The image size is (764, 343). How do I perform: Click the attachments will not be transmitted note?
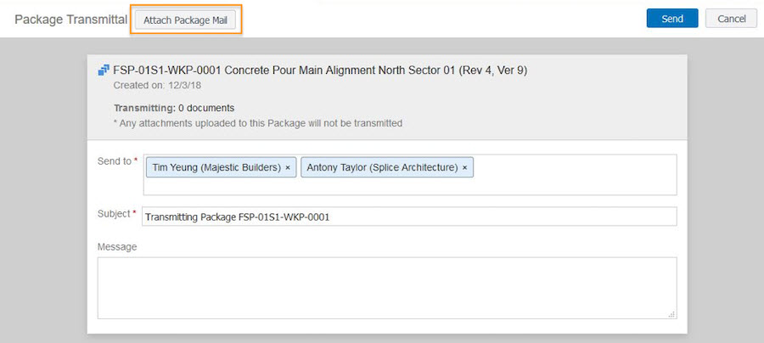tap(258, 123)
